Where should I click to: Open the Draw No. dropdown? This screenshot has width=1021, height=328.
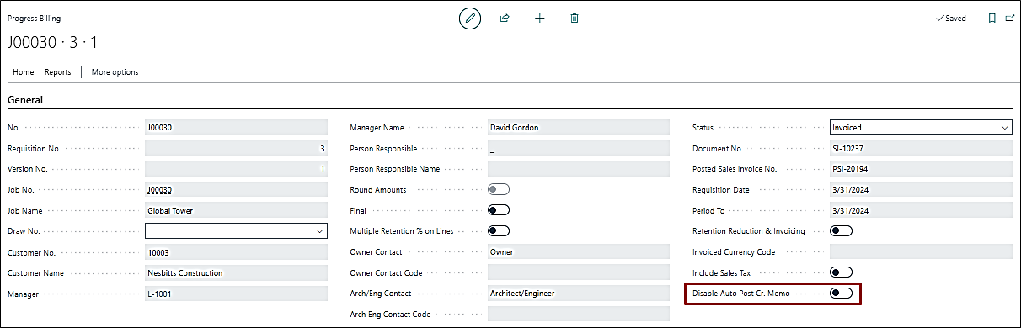236,230
